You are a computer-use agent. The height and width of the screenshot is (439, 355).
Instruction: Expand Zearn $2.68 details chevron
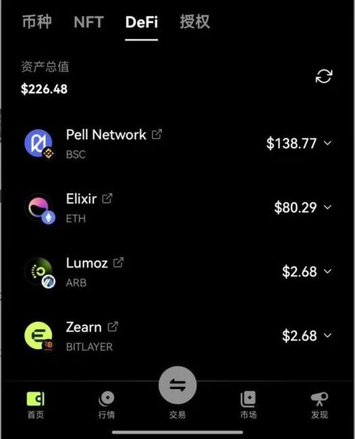[x=327, y=336]
